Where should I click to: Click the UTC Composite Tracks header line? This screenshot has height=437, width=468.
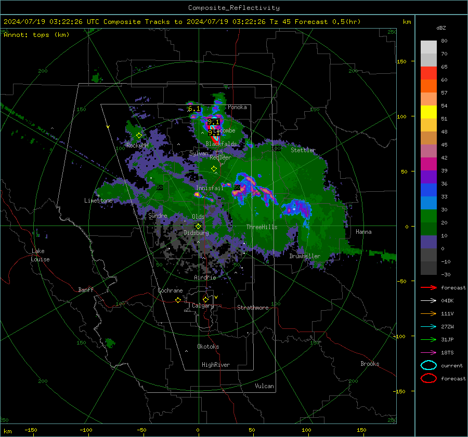(182, 22)
